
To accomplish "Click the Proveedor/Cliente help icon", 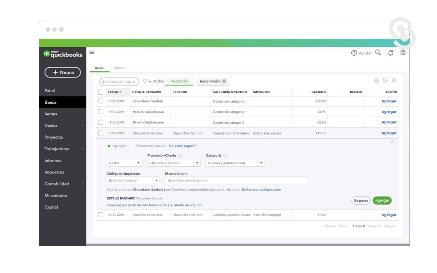I will (180, 156).
